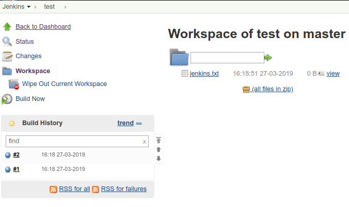Viewport: 349px width, 207px height.
Task: Open the Status page
Action: click(x=25, y=42)
